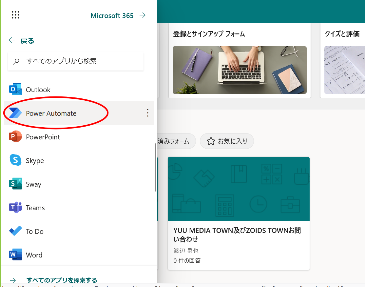365x287 pixels.
Task: Open the To Do app icon
Action: (15, 231)
